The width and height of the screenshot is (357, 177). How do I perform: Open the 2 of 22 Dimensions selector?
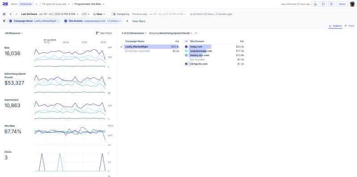point(134,33)
